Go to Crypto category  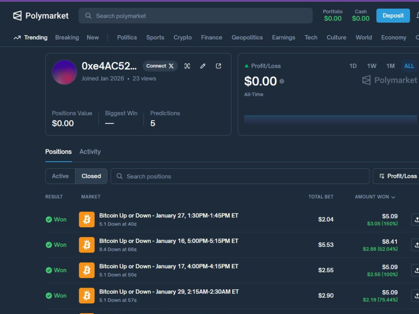(183, 38)
